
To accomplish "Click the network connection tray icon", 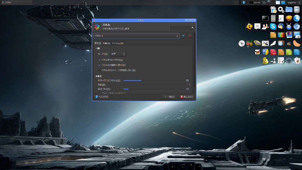I will (x=248, y=3).
